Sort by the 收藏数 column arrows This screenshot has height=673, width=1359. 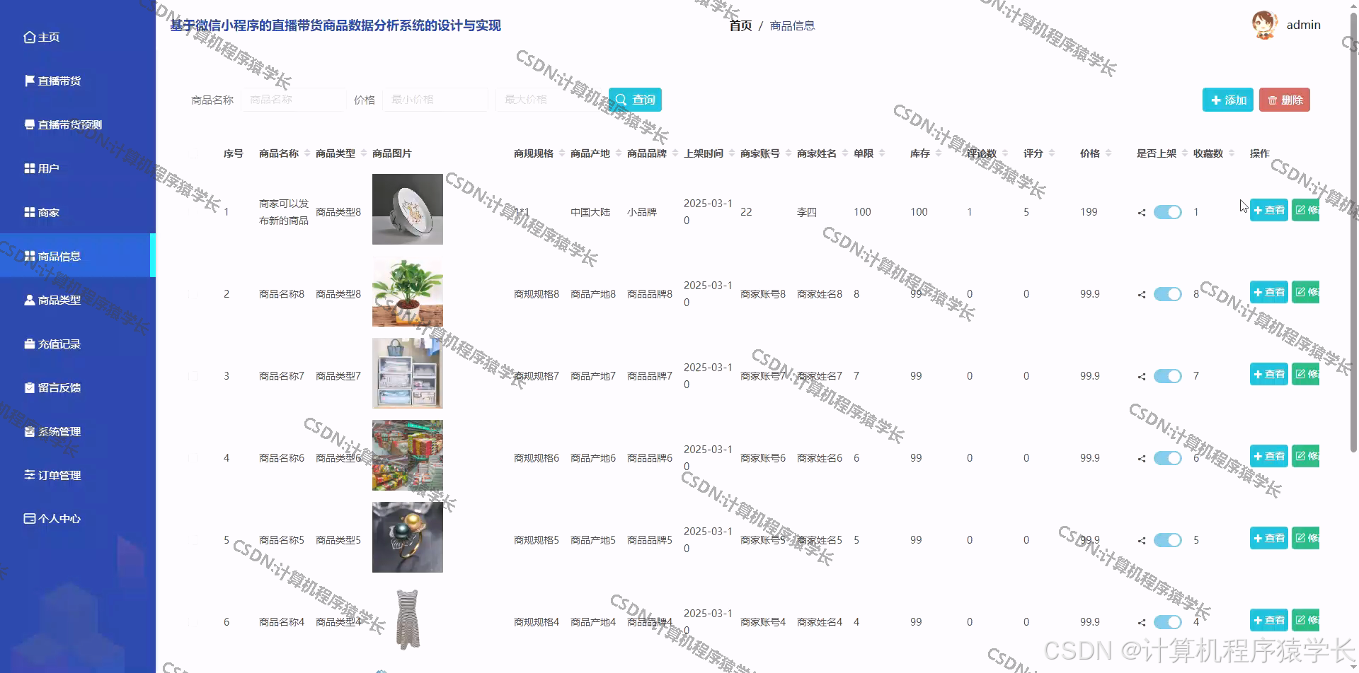(x=1232, y=153)
